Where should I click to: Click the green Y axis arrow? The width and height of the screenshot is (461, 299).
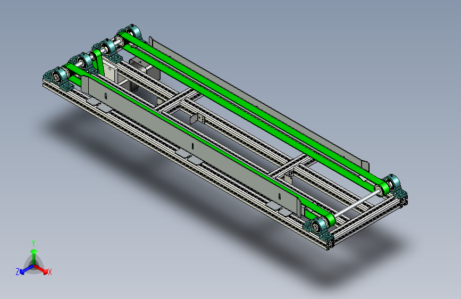34,256
